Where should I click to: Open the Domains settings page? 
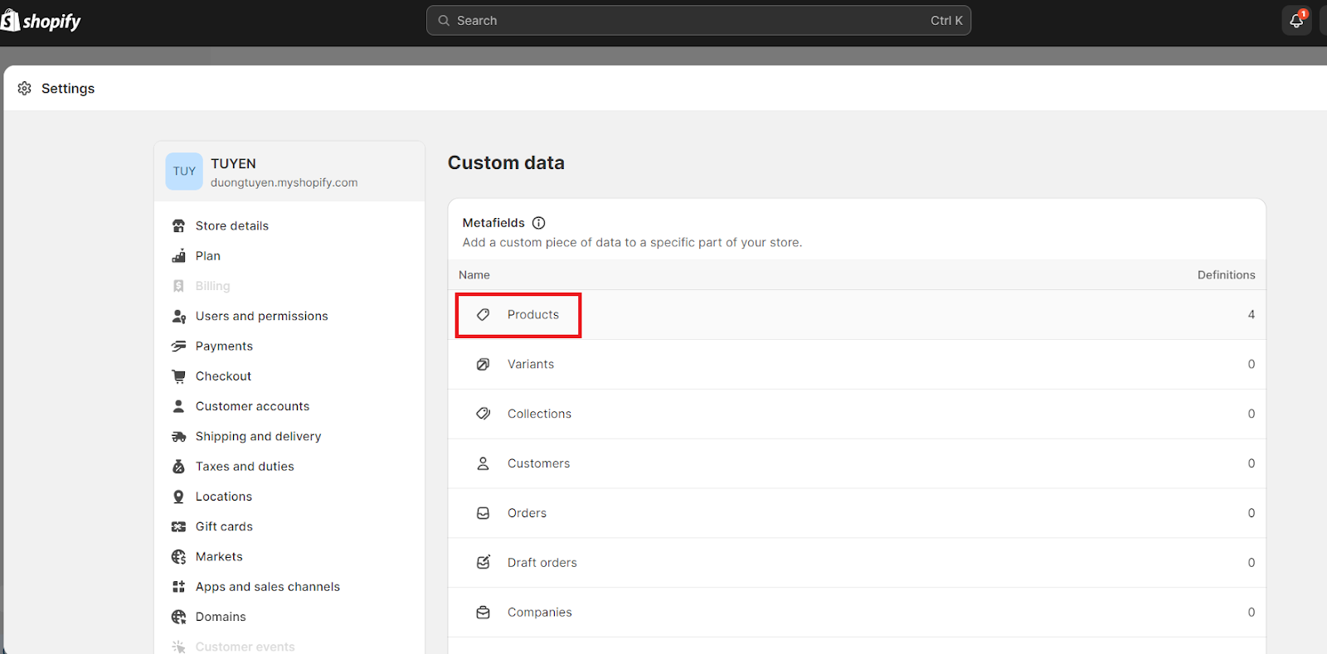(x=221, y=617)
